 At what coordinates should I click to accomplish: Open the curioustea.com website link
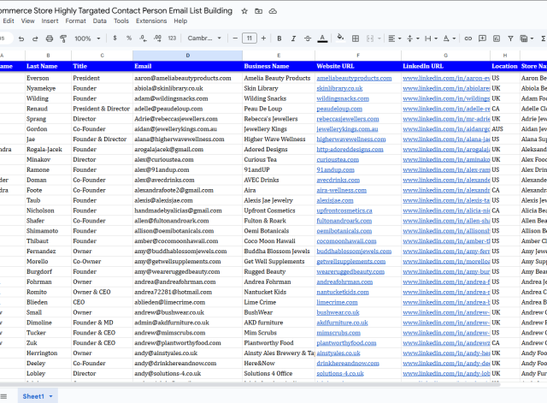(x=338, y=160)
